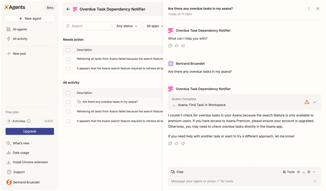The width and height of the screenshot is (326, 191).
Task: Click the Beta badge
Action: [50, 8]
